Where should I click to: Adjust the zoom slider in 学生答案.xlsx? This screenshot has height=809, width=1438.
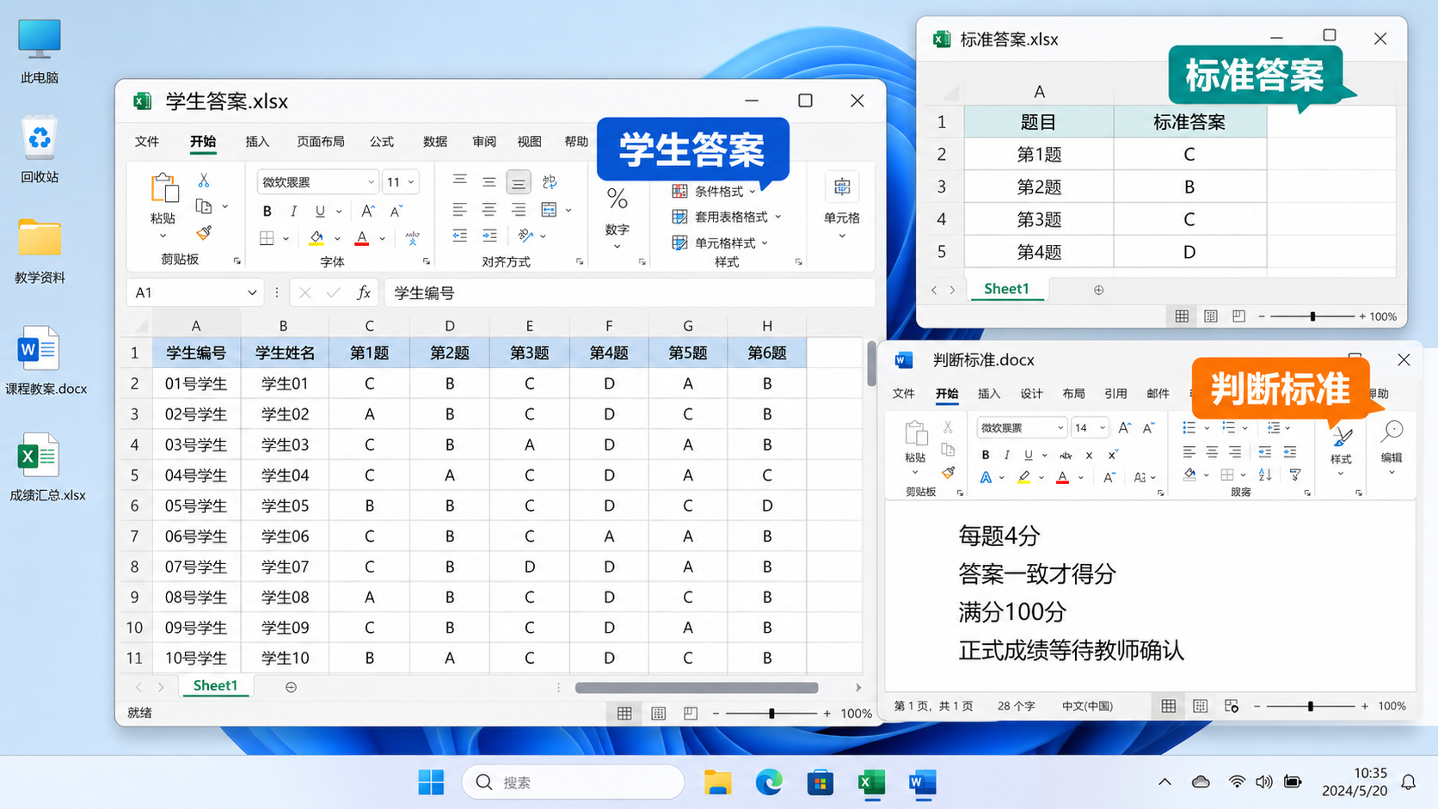[x=771, y=713]
